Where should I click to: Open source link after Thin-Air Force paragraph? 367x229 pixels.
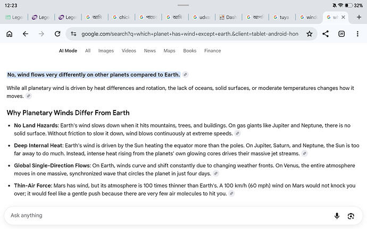pyautogui.click(x=231, y=193)
